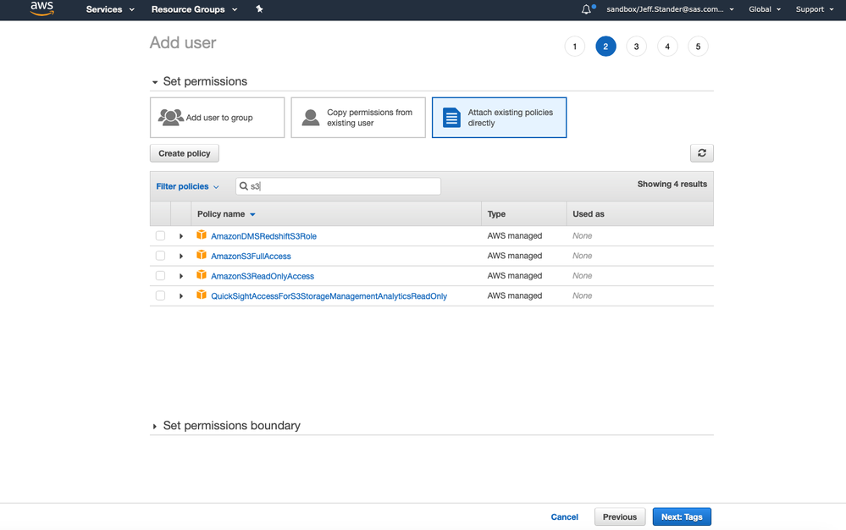Click the Create policy button

[x=185, y=153]
